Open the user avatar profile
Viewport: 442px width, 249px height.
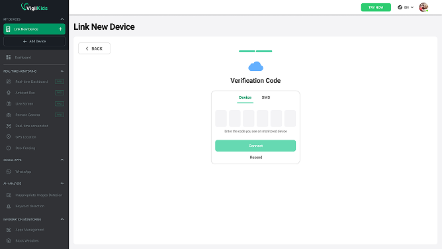coord(423,7)
